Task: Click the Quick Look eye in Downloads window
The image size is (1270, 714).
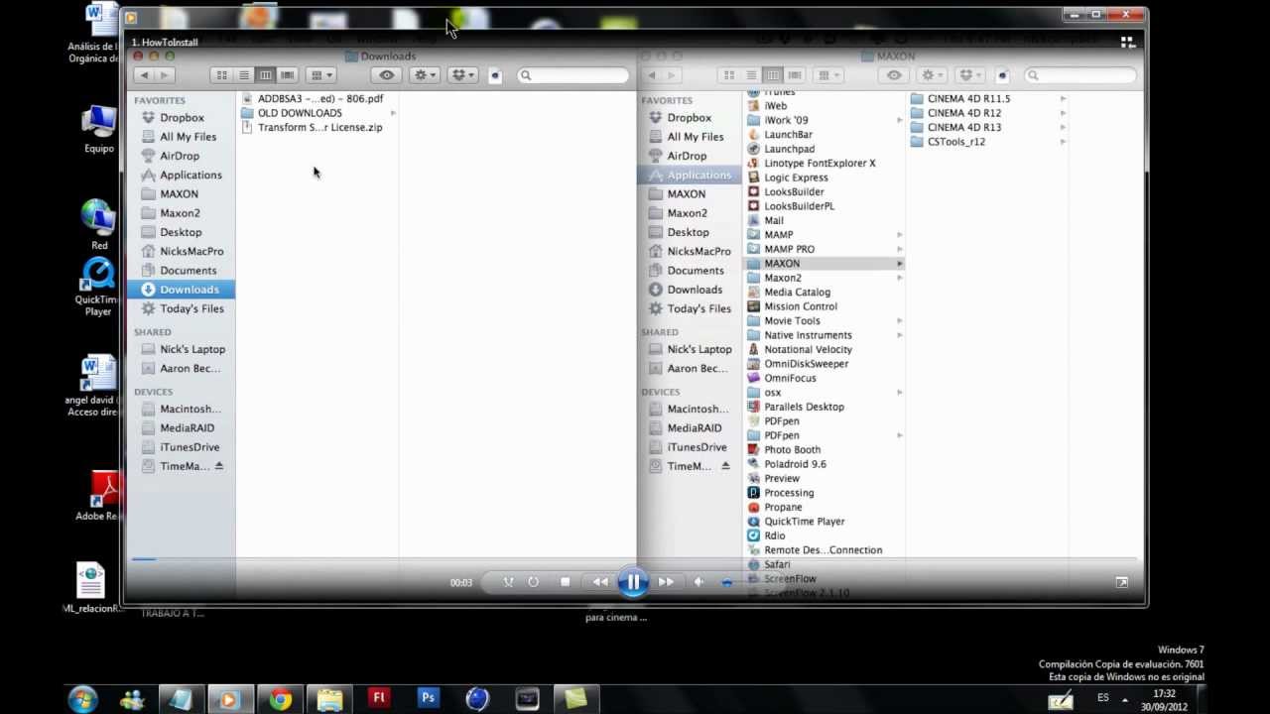Action: click(x=387, y=75)
